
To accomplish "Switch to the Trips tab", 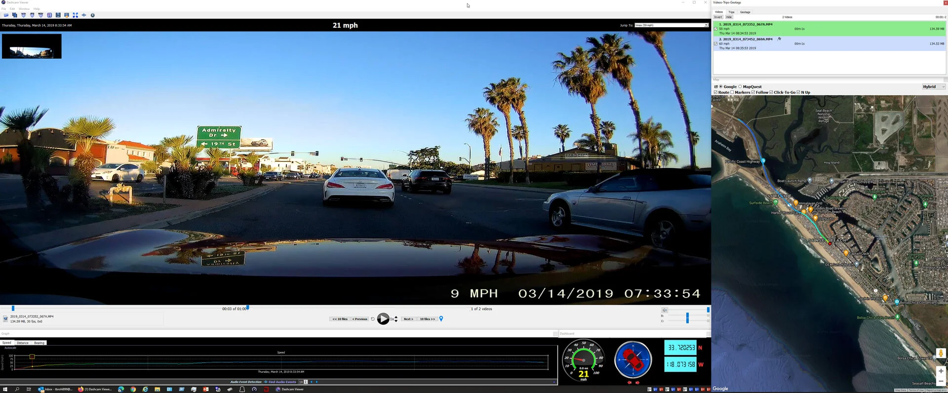I will [731, 12].
